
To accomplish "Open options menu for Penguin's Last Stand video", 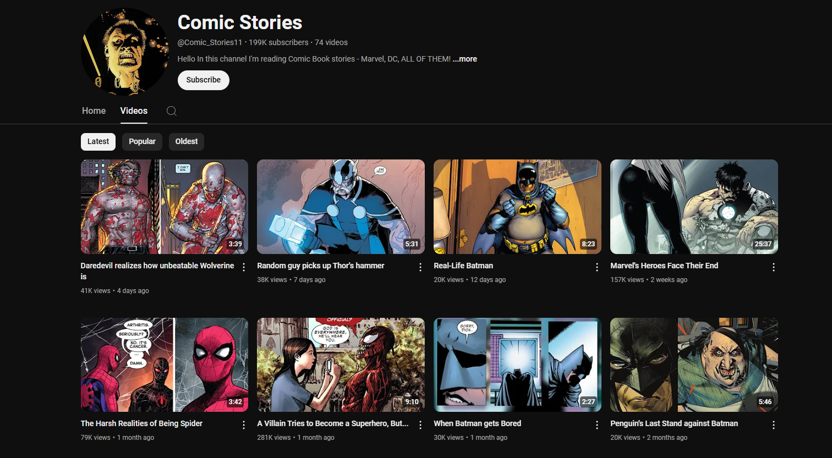I will pyautogui.click(x=774, y=425).
